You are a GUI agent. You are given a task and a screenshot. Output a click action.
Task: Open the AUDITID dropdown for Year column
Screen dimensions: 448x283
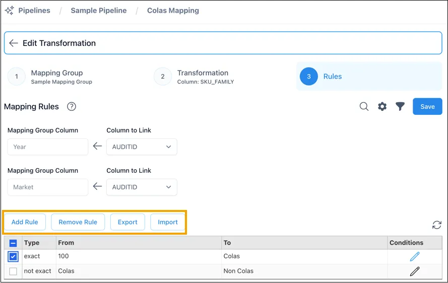[142, 147]
